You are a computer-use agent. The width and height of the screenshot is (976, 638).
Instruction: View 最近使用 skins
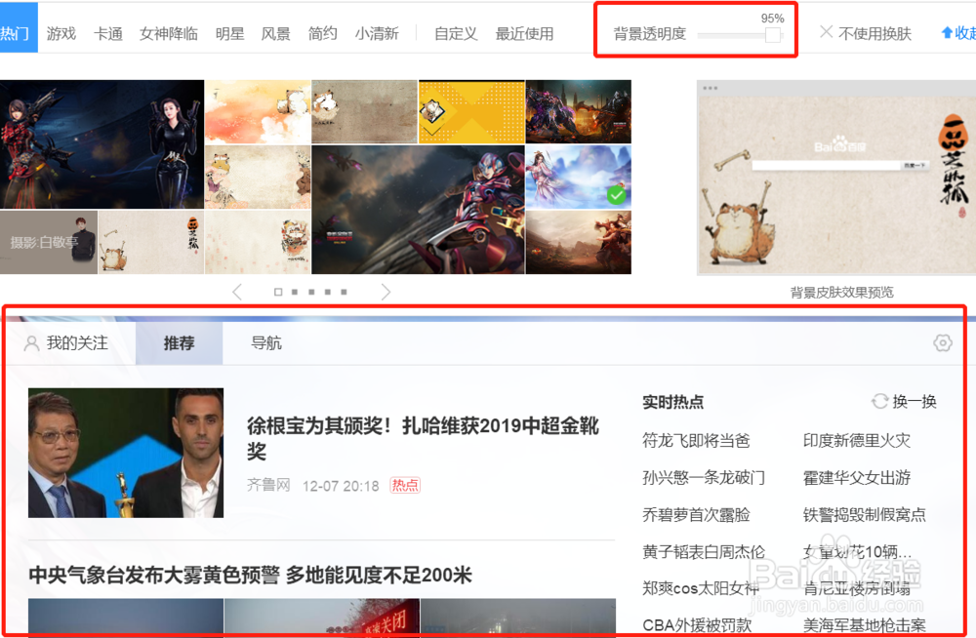pos(524,33)
